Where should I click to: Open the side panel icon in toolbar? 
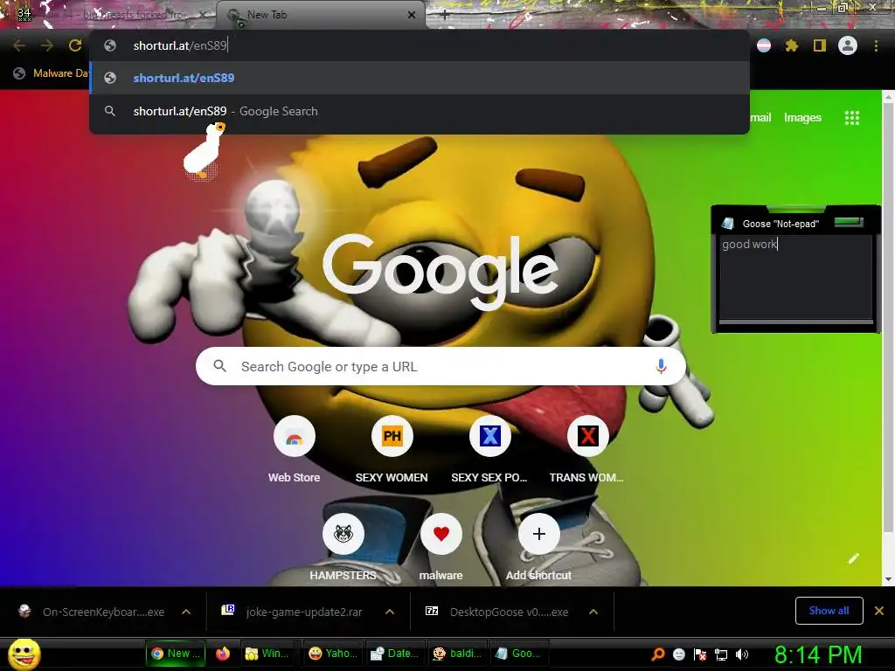(x=820, y=45)
